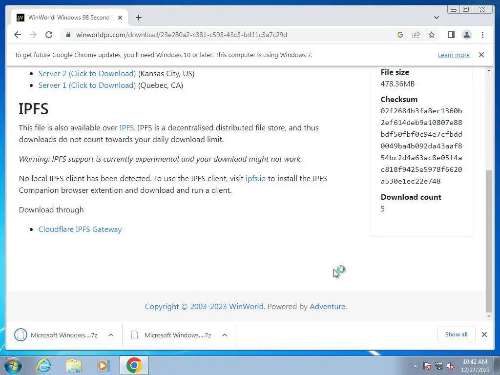Maximize the Chrome window
This screenshot has height=375, width=500.
466,10
